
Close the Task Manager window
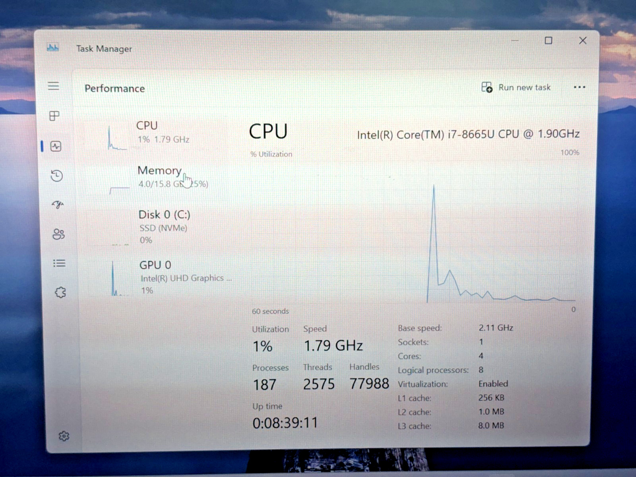click(x=583, y=41)
